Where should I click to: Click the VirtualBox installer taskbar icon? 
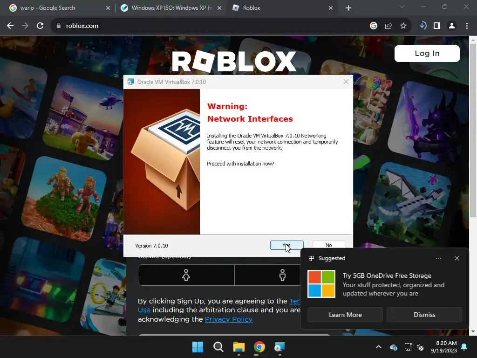279,347
